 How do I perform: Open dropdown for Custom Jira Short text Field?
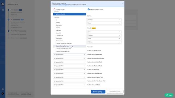pos(70,66)
